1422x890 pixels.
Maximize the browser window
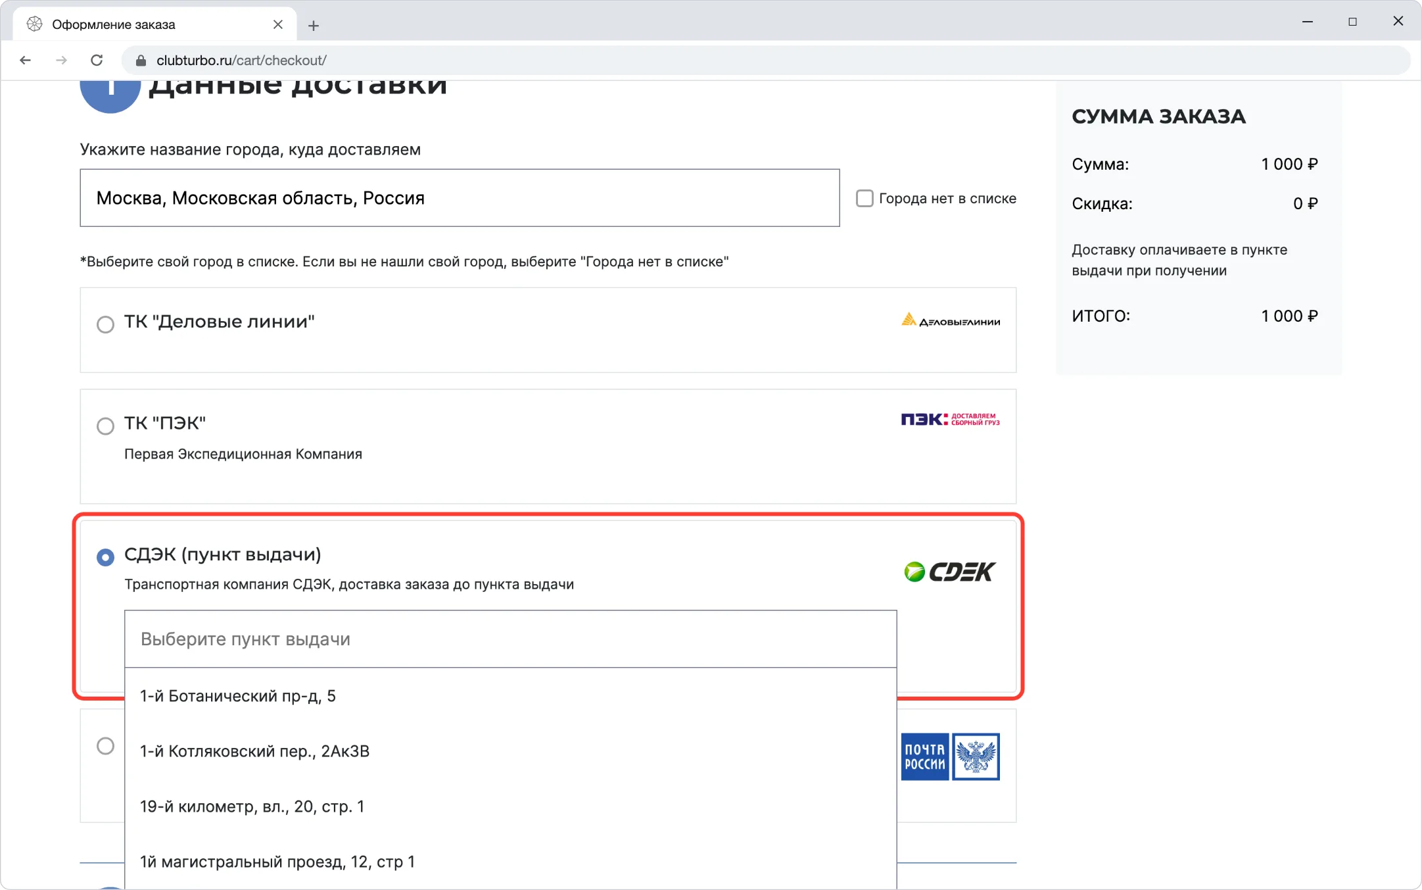point(1352,22)
